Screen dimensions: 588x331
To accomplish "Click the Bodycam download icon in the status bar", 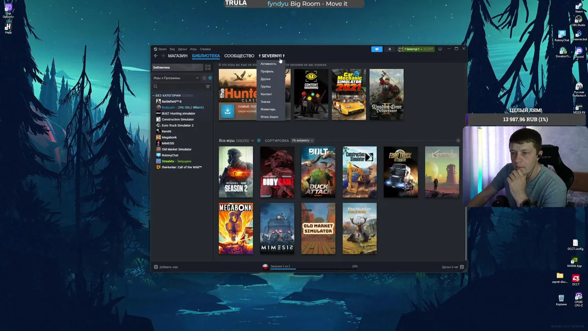I will click(x=265, y=267).
